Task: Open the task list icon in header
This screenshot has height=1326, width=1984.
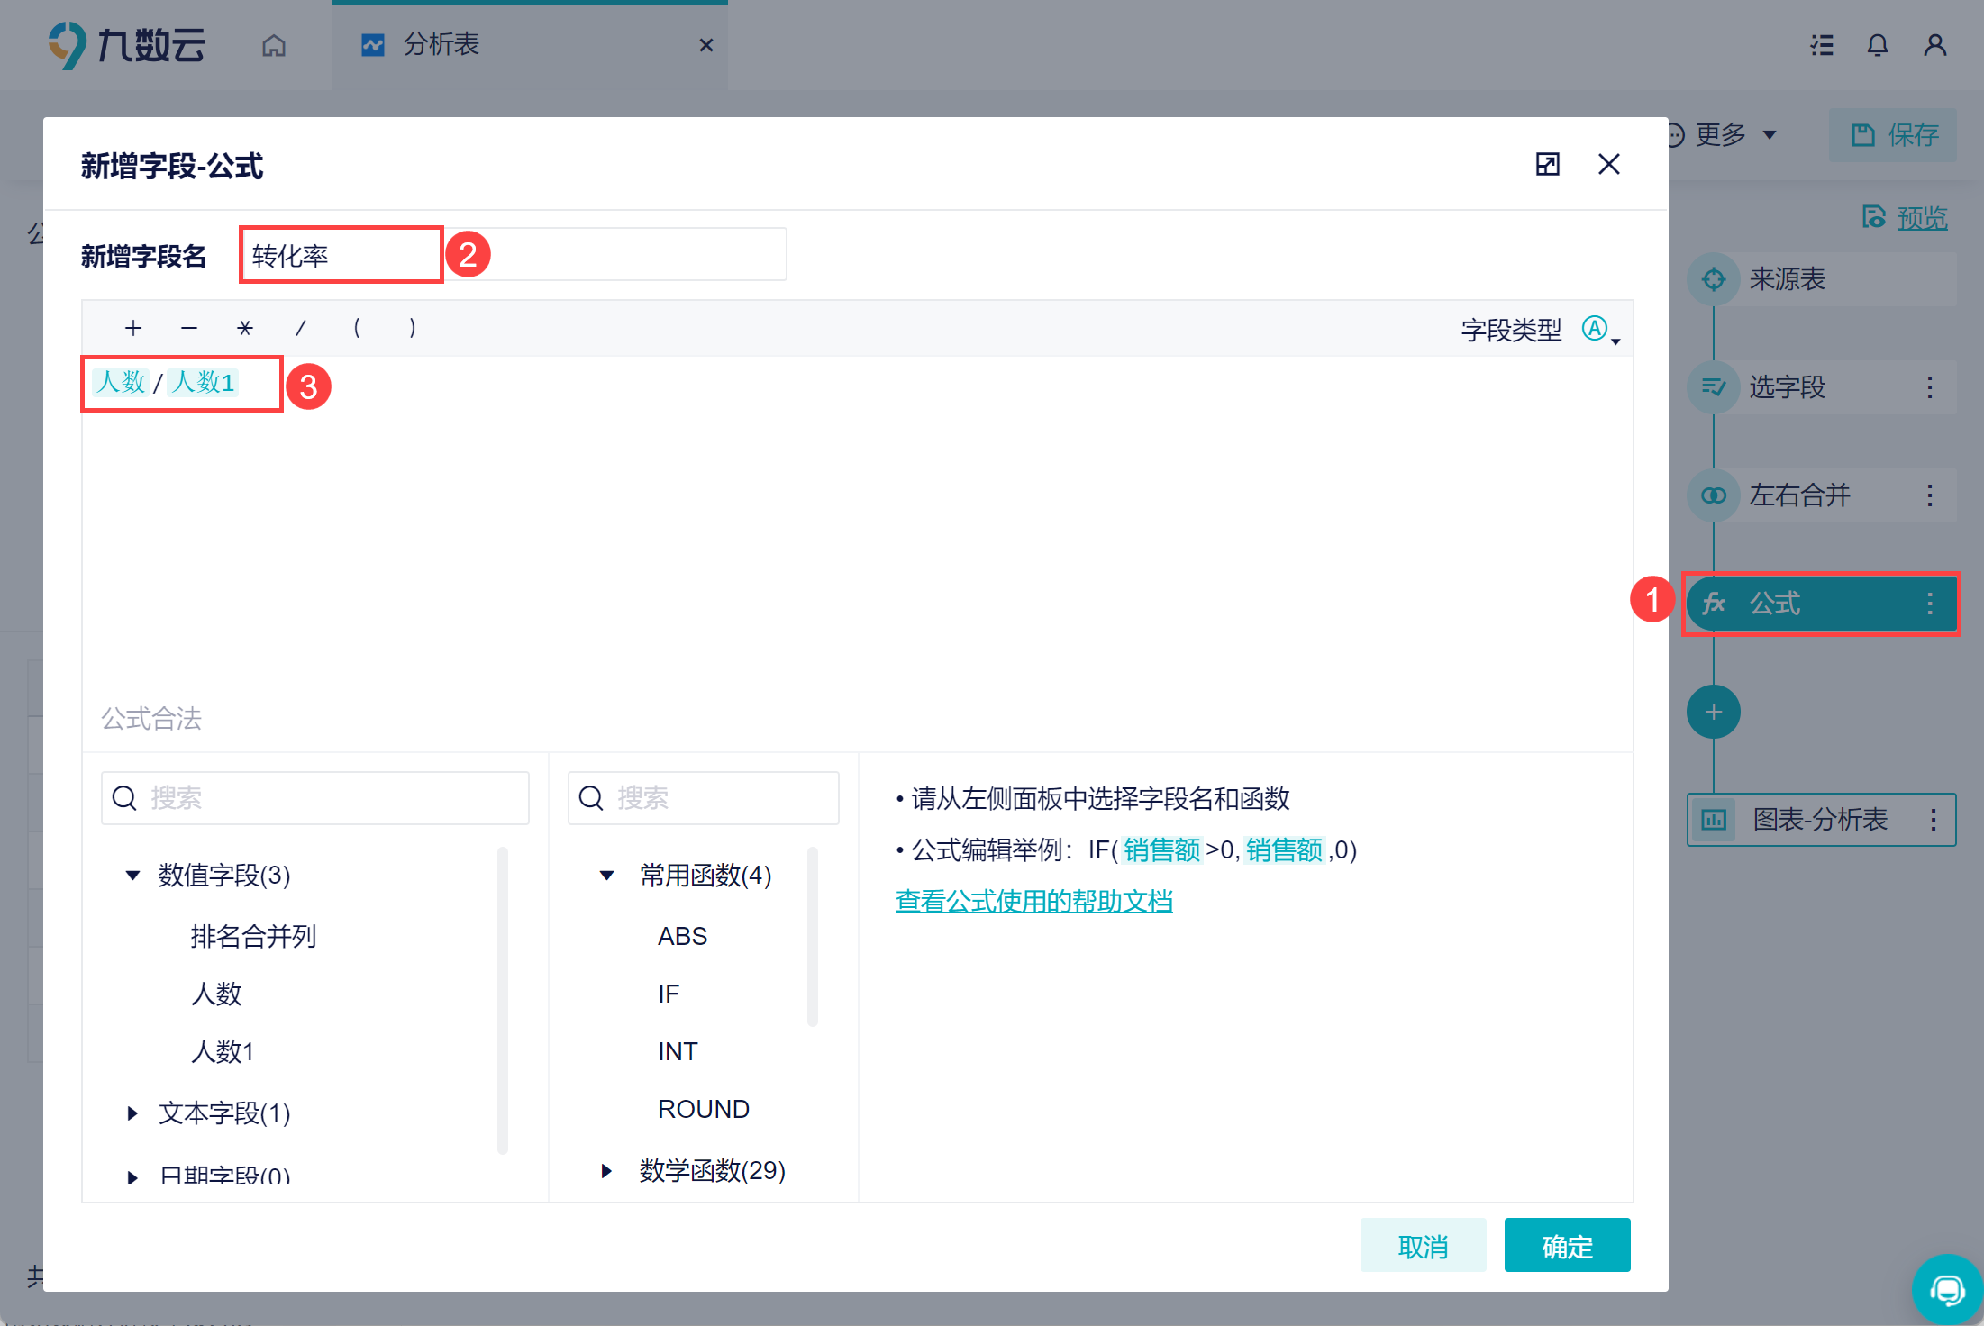Action: (1822, 45)
